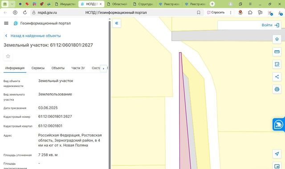285x169 pixels.
Task: Add land plot to favorites star
Action: coord(8,56)
